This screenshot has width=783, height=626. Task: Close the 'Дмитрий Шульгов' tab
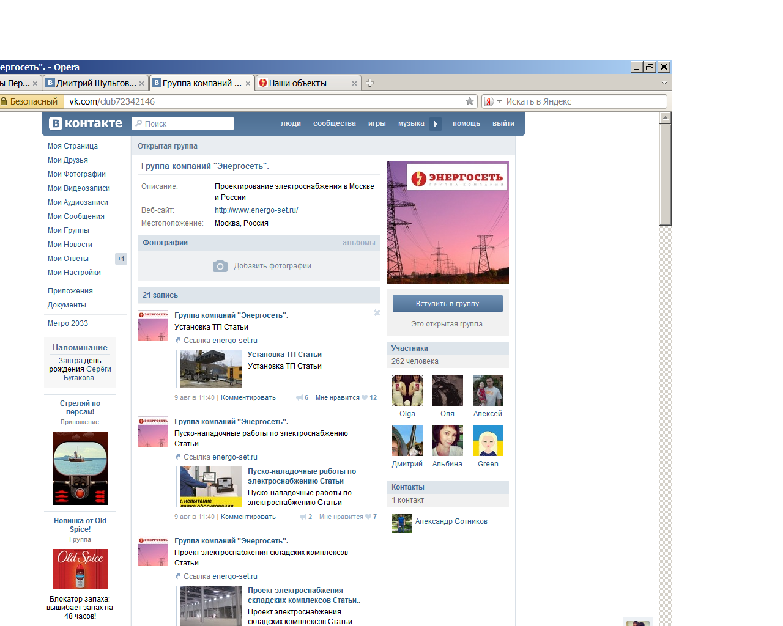[141, 84]
